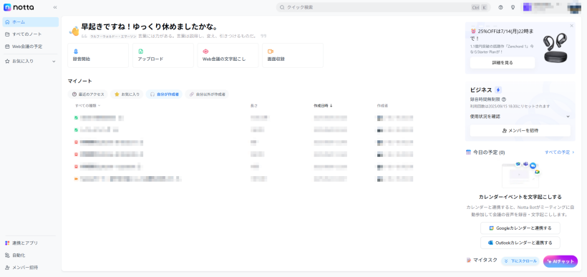587x277 pixels.
Task: Click the メンバーを招待 button
Action: click(x=520, y=131)
